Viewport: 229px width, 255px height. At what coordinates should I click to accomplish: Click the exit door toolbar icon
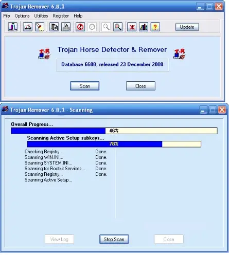[x=13, y=27]
